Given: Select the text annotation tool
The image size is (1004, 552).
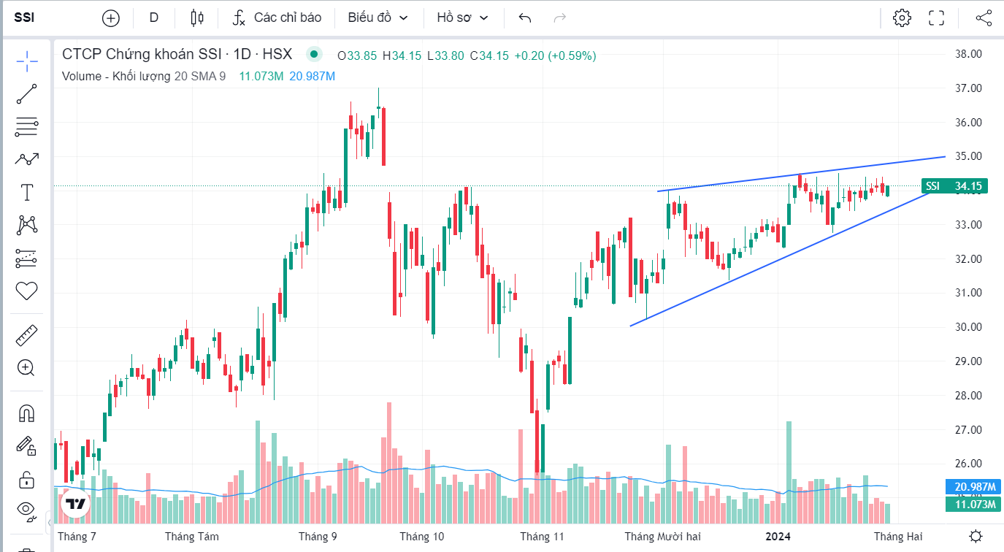Looking at the screenshot, I should (27, 193).
